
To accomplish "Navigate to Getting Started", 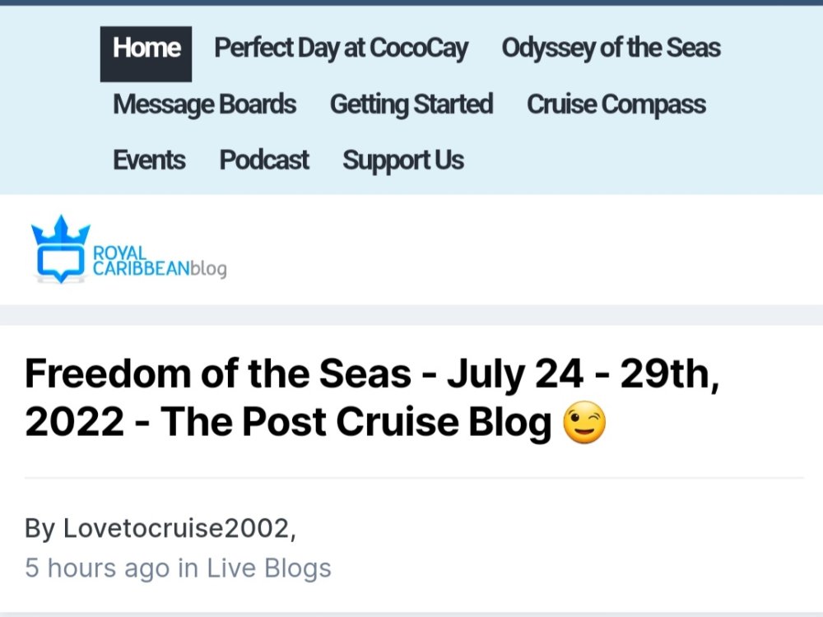I will coord(411,104).
